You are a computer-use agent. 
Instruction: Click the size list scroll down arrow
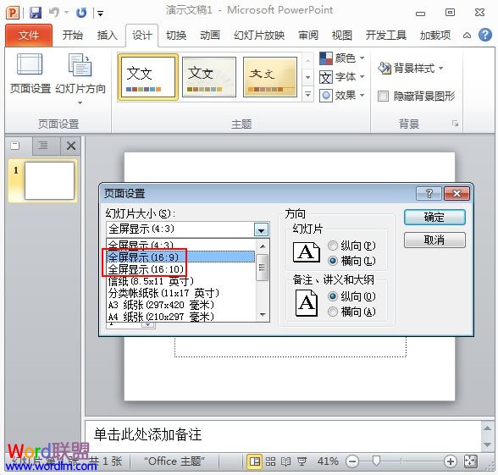[263, 315]
